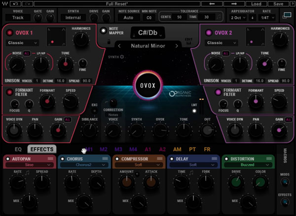Switch to the EQ tab
The image size is (296, 216).
18,149
